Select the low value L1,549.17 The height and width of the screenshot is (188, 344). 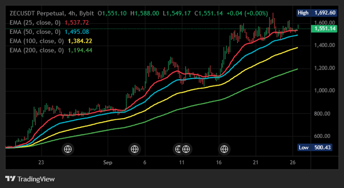[177, 13]
